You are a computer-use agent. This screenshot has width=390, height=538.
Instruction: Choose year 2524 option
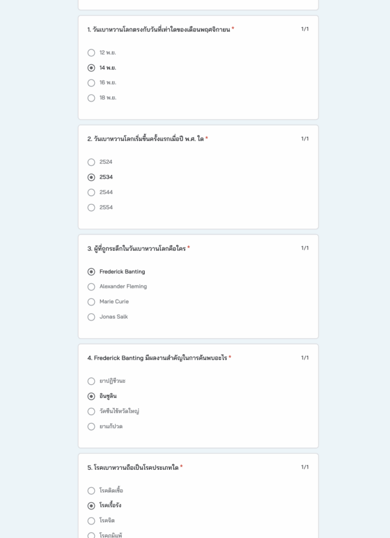click(91, 162)
